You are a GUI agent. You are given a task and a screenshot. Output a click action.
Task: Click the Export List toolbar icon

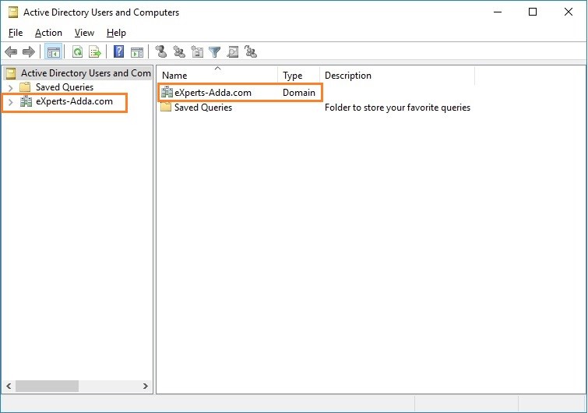click(95, 51)
